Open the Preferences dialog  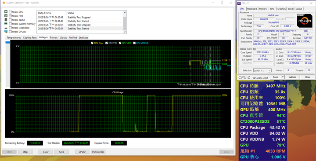coord(98,152)
